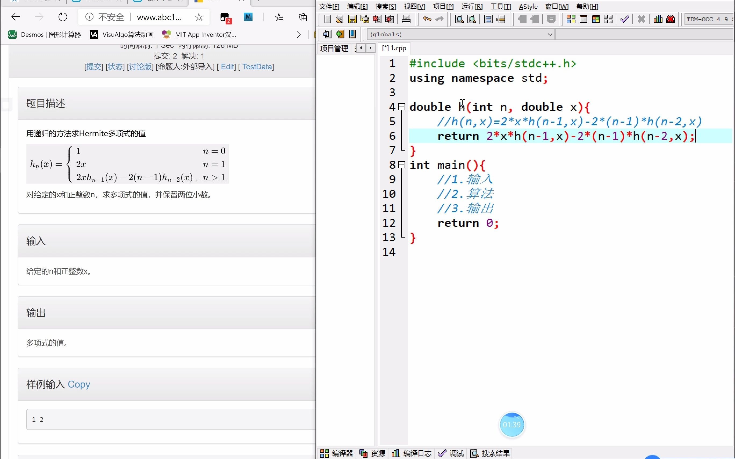The width and height of the screenshot is (735, 459).
Task: Compile the program using the colored grid icon
Action: click(x=571, y=19)
